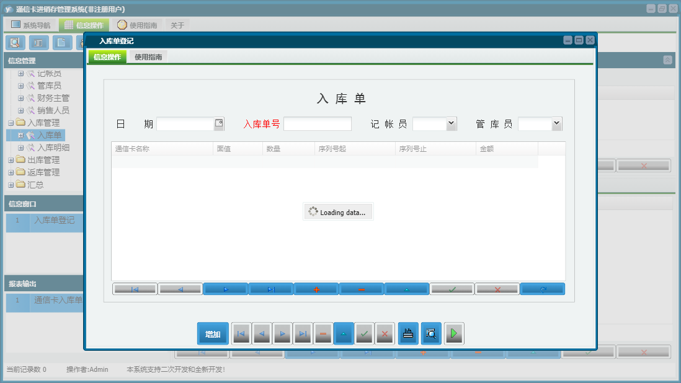681x383 pixels.
Task: Click the 增加 button
Action: (x=213, y=333)
